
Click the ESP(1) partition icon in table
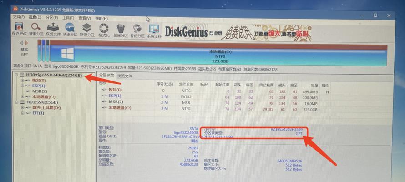coord(104,96)
